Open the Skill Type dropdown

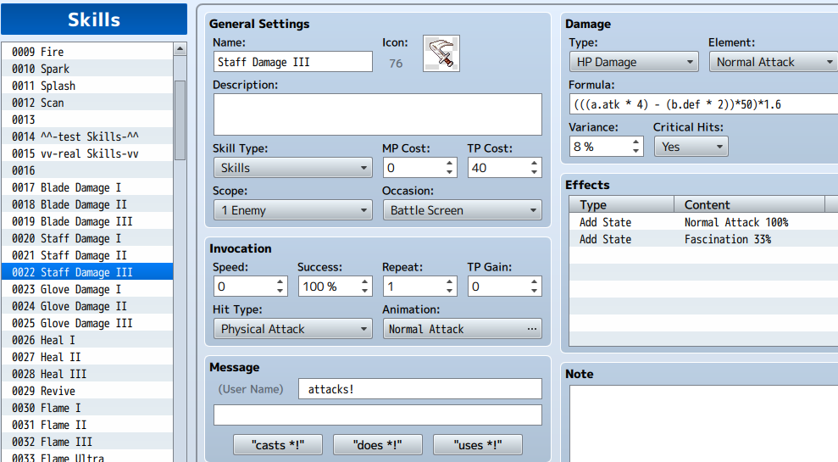tap(293, 167)
